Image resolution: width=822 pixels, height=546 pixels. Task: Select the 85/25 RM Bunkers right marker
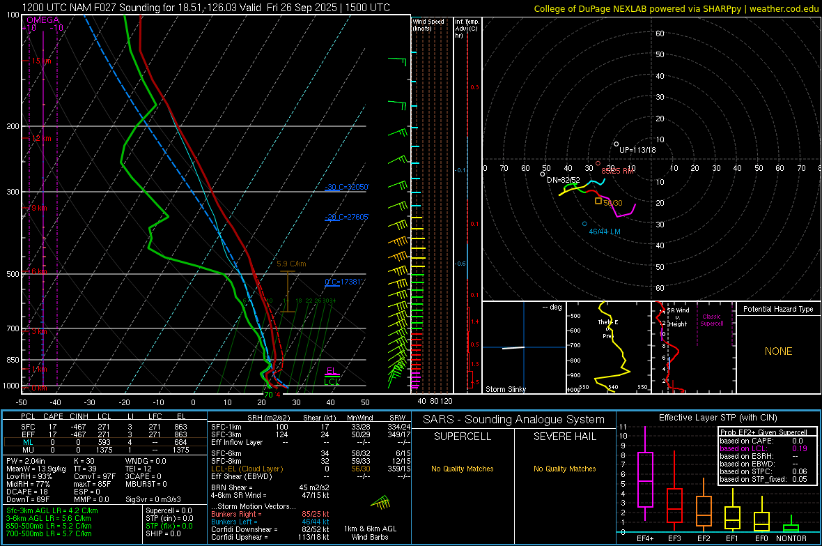click(x=598, y=163)
